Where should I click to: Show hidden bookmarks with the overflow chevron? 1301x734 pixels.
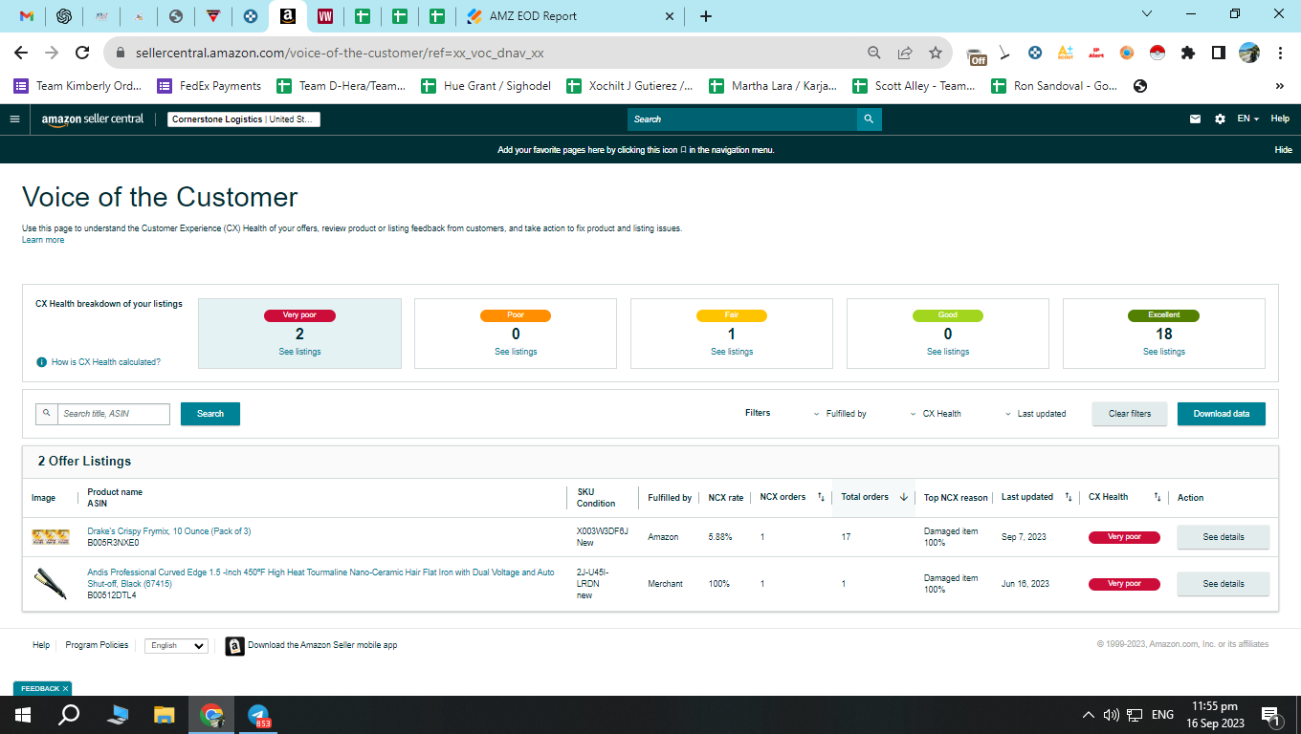click(x=1279, y=86)
